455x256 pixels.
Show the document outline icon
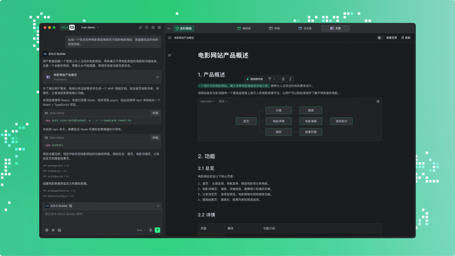coord(170,55)
